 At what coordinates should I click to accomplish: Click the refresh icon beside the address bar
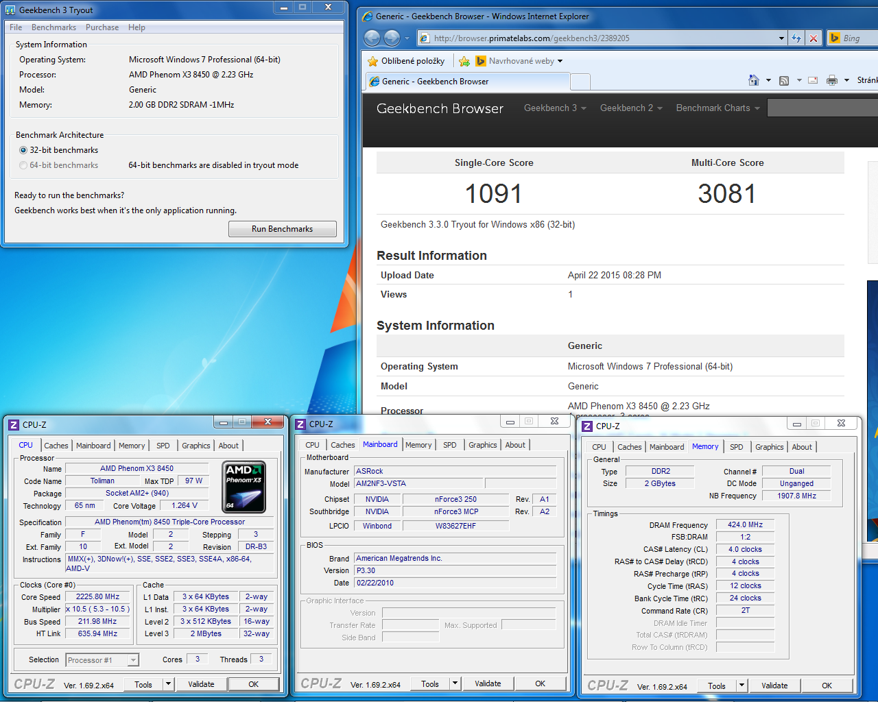pos(796,38)
